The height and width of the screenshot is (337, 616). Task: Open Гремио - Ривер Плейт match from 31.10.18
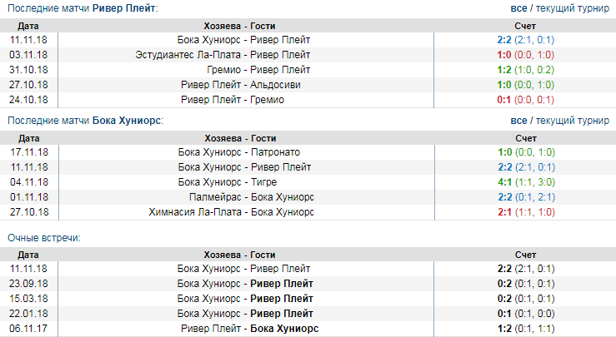coord(257,69)
